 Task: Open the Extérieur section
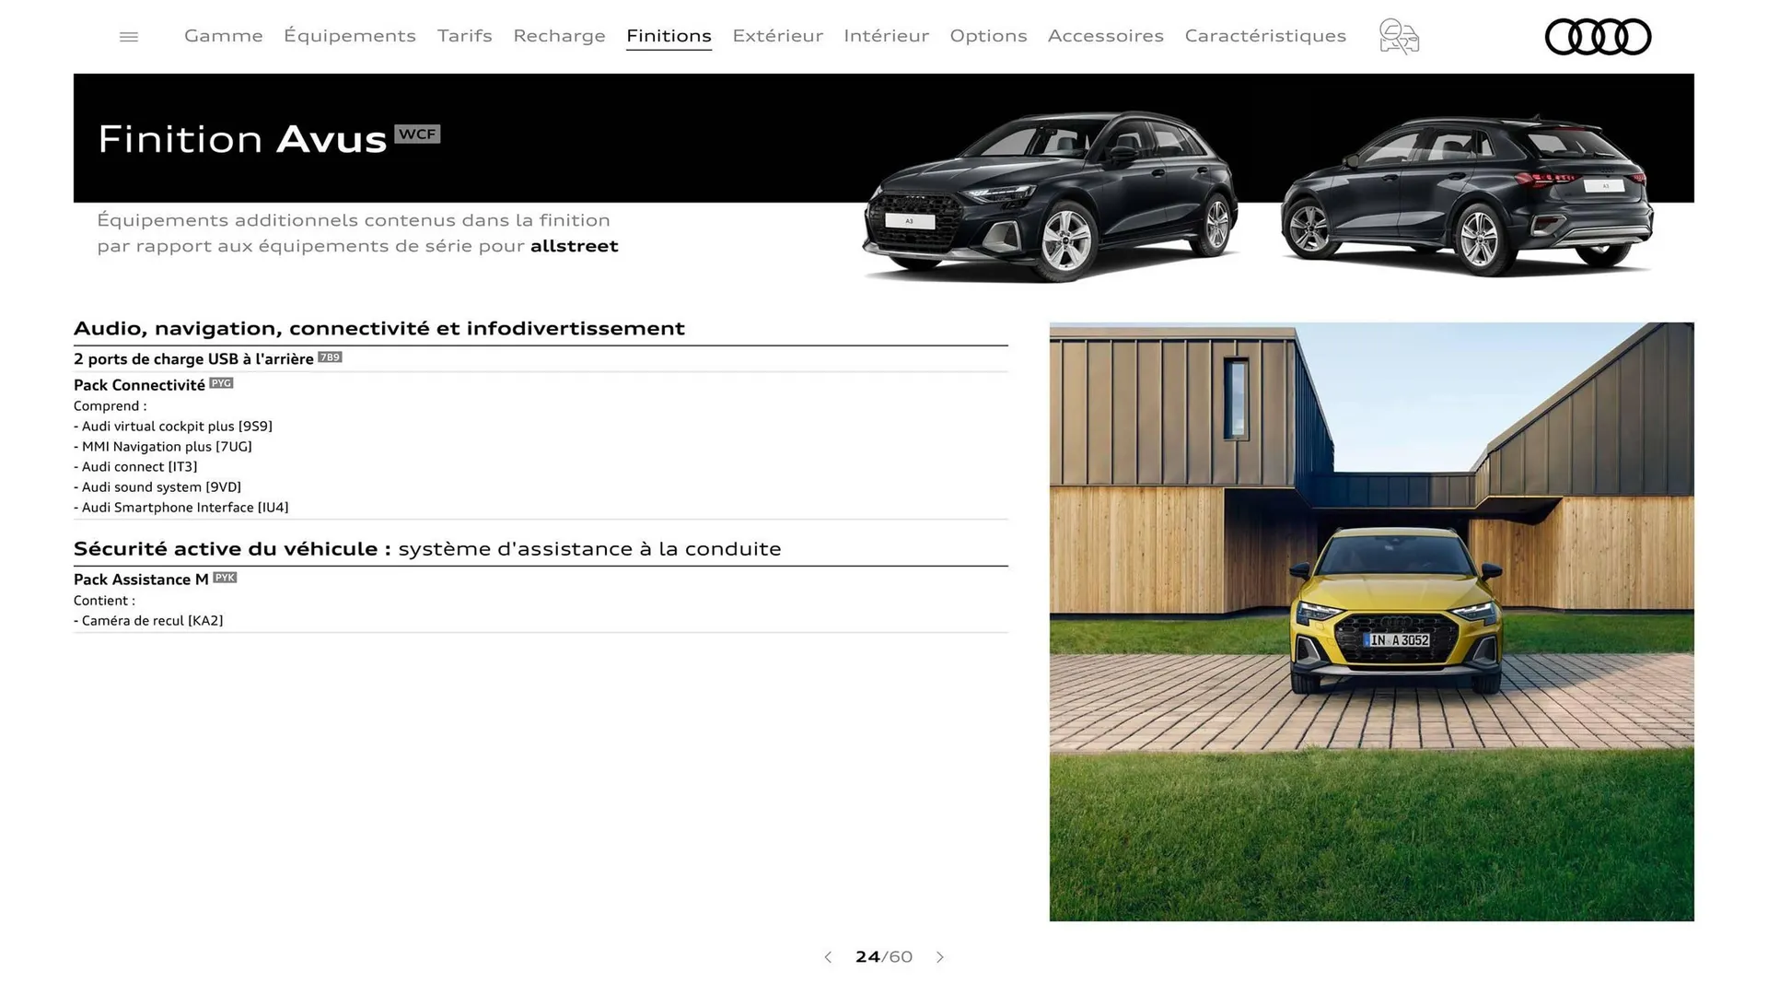tap(777, 36)
